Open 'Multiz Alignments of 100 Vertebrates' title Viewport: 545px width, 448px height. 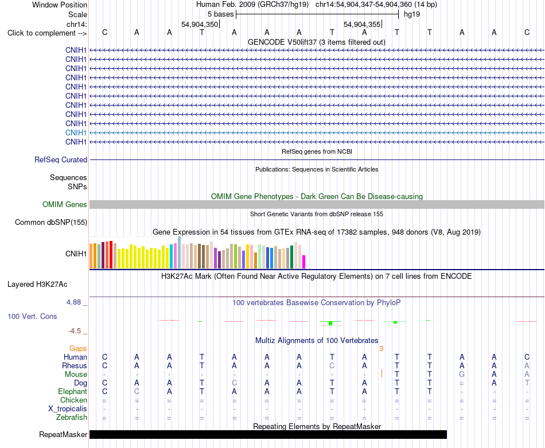(316, 341)
